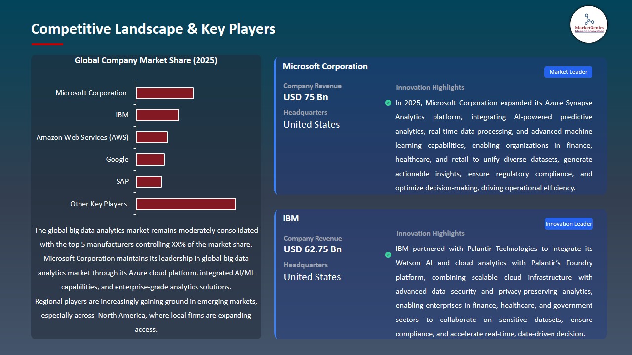Image resolution: width=632 pixels, height=355 pixels.
Task: Click the red underline beneath the slide title
Action: (x=47, y=43)
